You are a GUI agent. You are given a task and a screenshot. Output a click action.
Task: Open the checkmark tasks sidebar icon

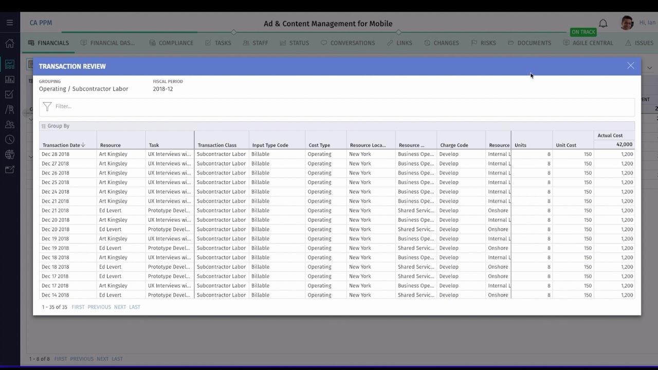pyautogui.click(x=9, y=95)
